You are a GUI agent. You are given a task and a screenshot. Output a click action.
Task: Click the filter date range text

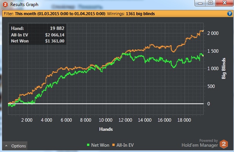pyautogui.click(x=60, y=14)
